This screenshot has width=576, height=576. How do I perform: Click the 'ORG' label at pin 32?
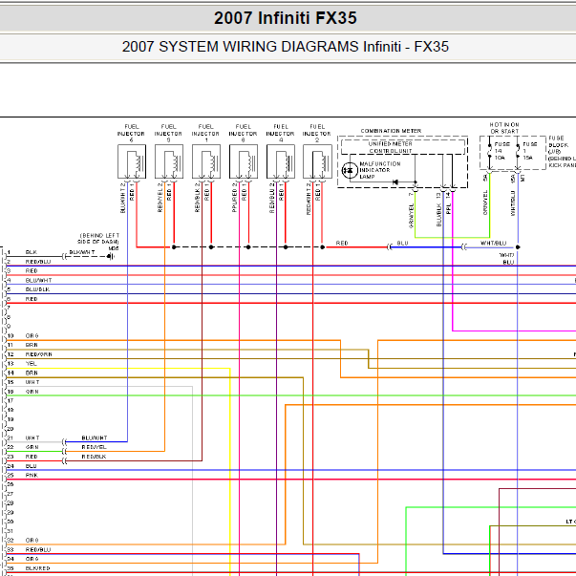tap(32, 541)
